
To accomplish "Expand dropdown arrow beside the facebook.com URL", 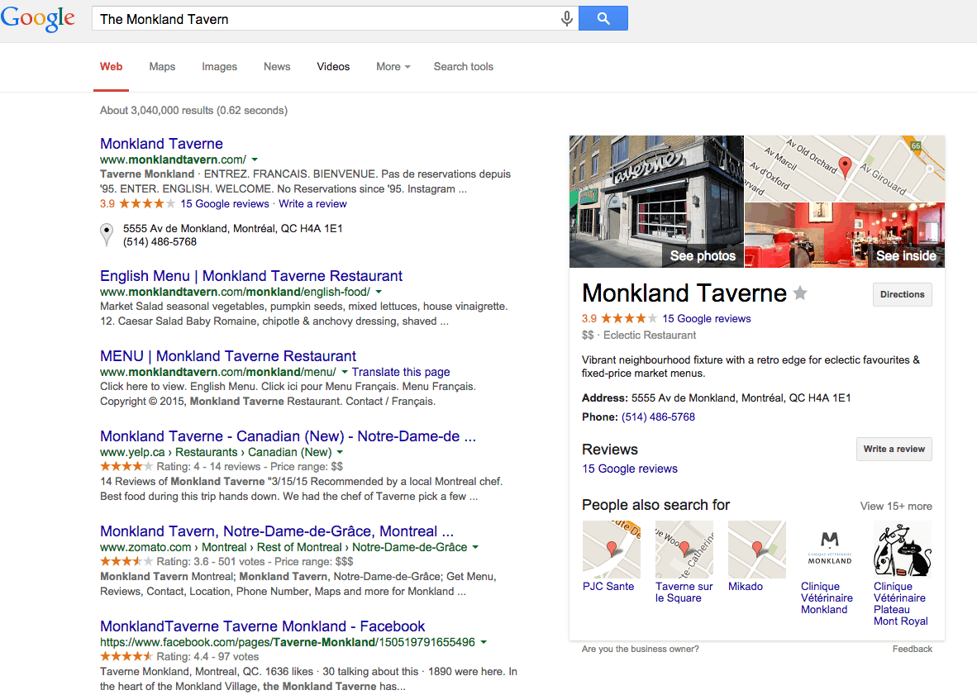I will coord(484,642).
